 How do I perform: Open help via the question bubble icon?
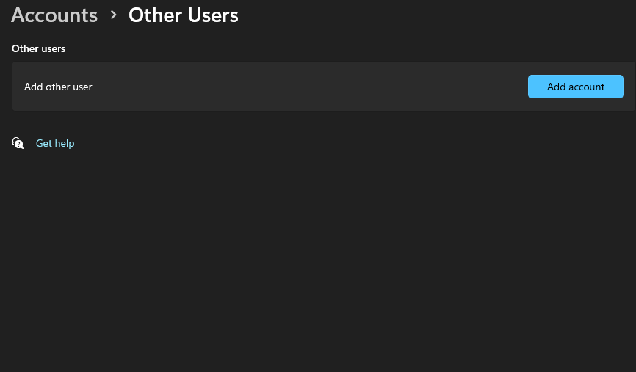pyautogui.click(x=18, y=143)
